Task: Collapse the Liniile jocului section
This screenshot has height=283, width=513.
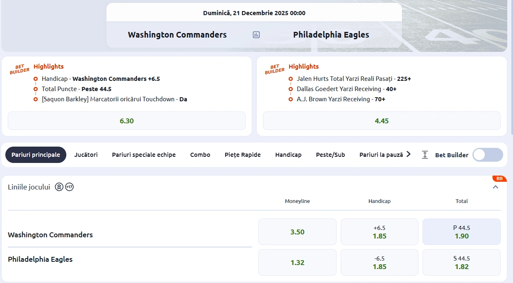Action: tap(495, 187)
